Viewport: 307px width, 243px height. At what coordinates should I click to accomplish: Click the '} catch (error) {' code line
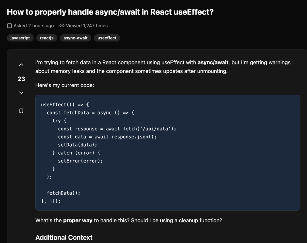(x=76, y=153)
